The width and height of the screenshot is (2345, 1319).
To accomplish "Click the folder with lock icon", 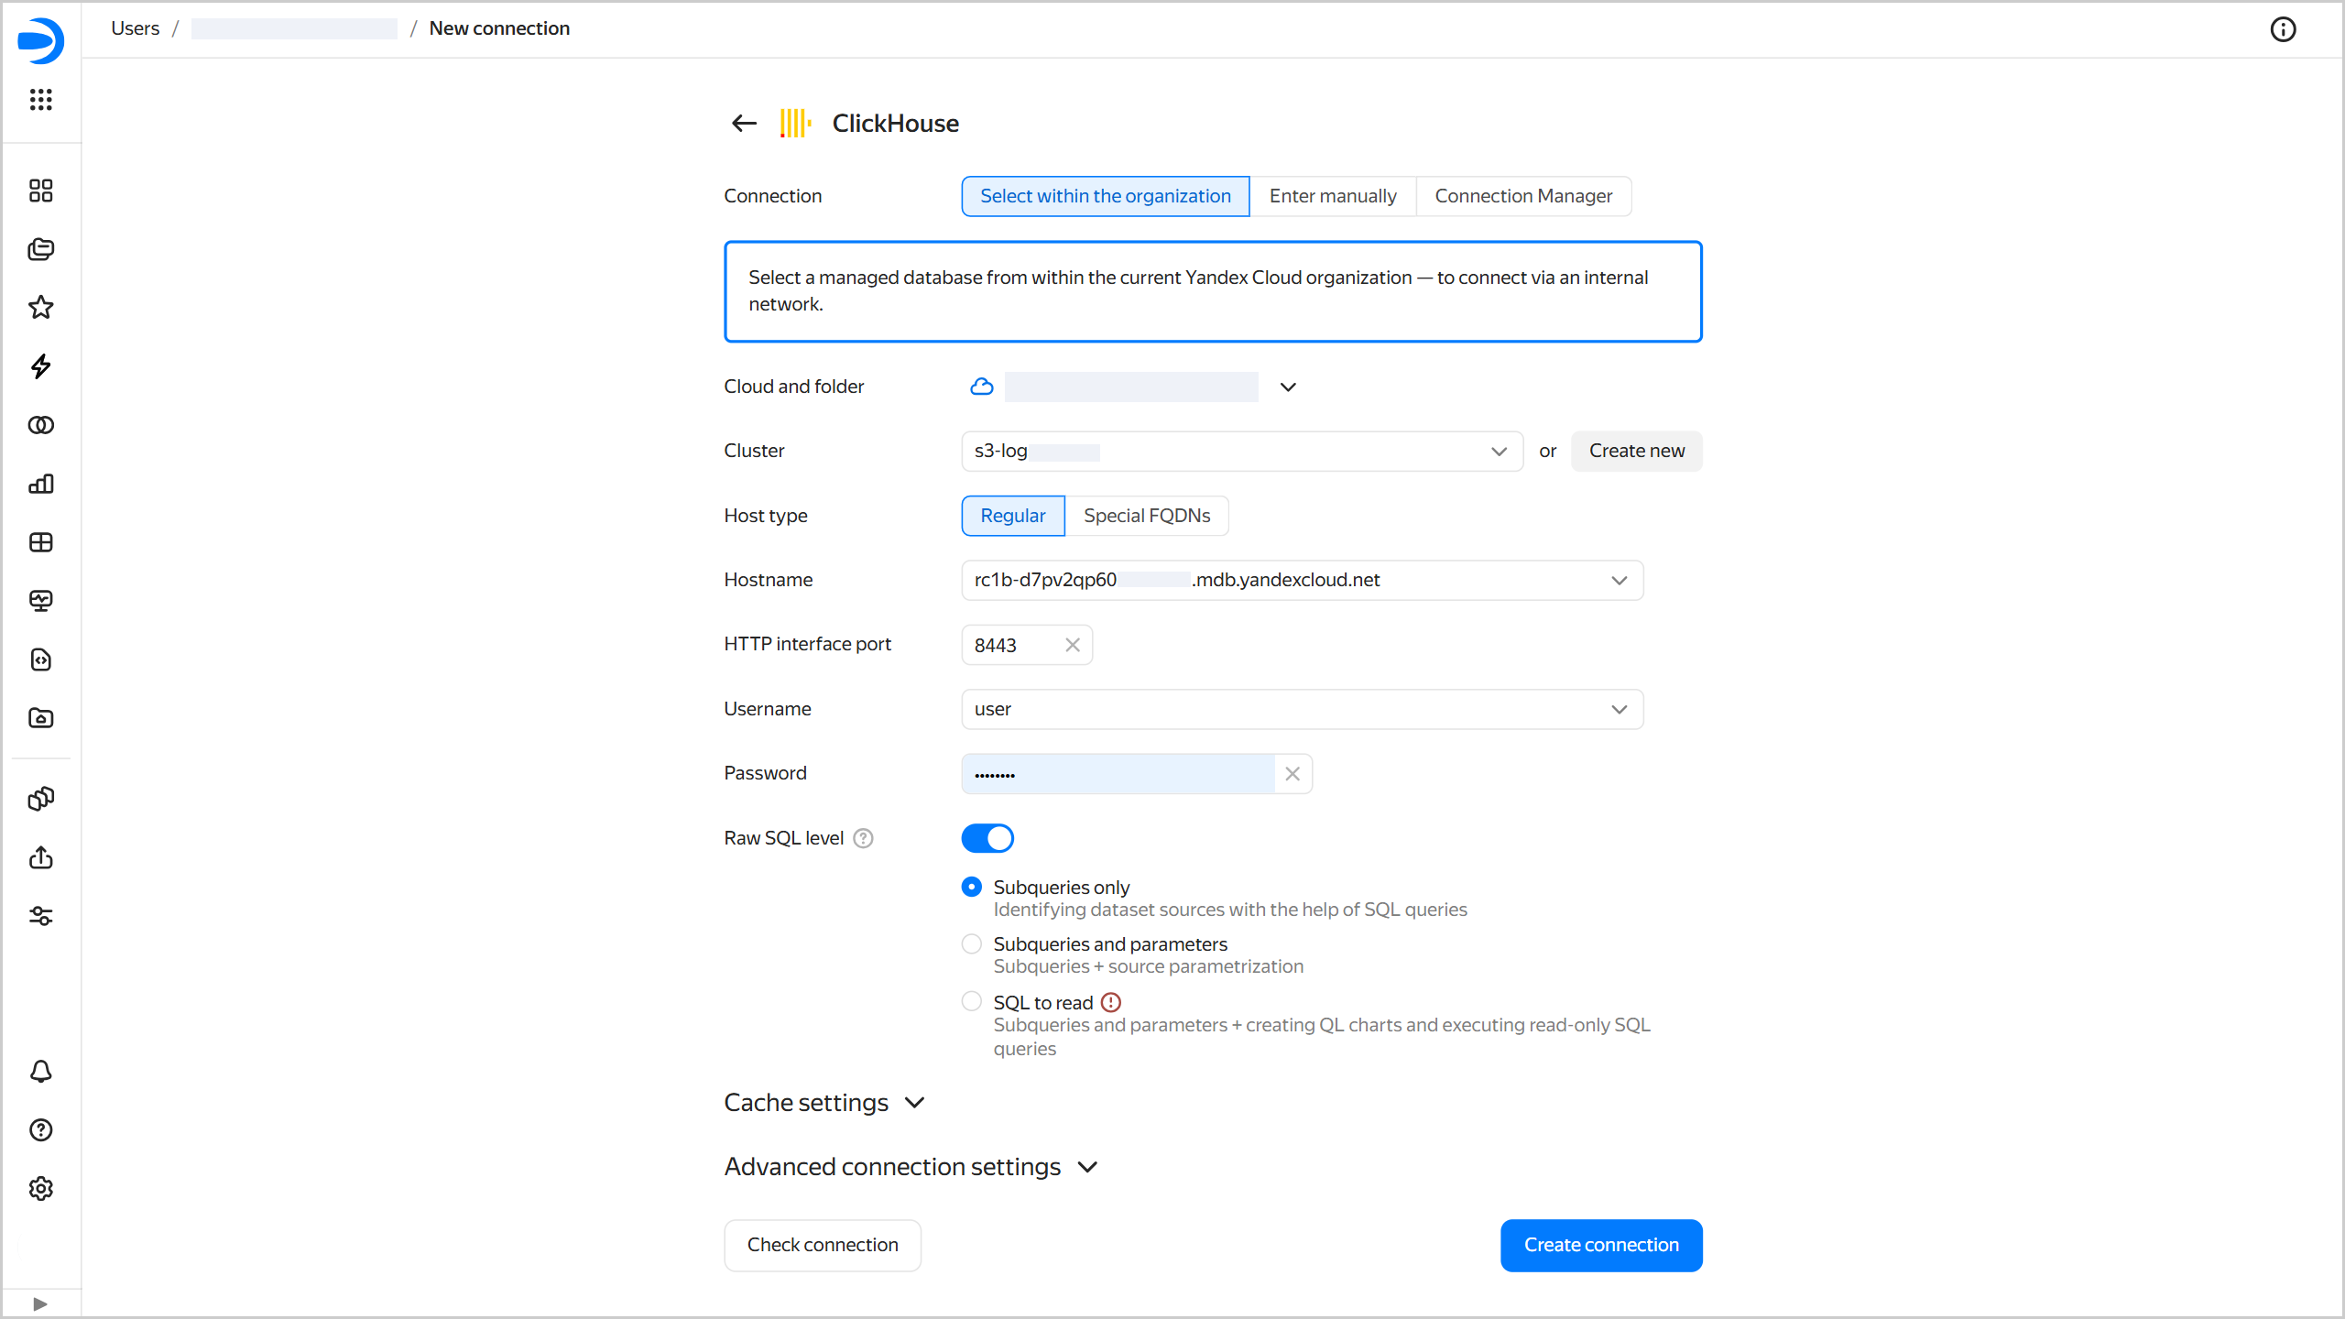I will (x=41, y=718).
